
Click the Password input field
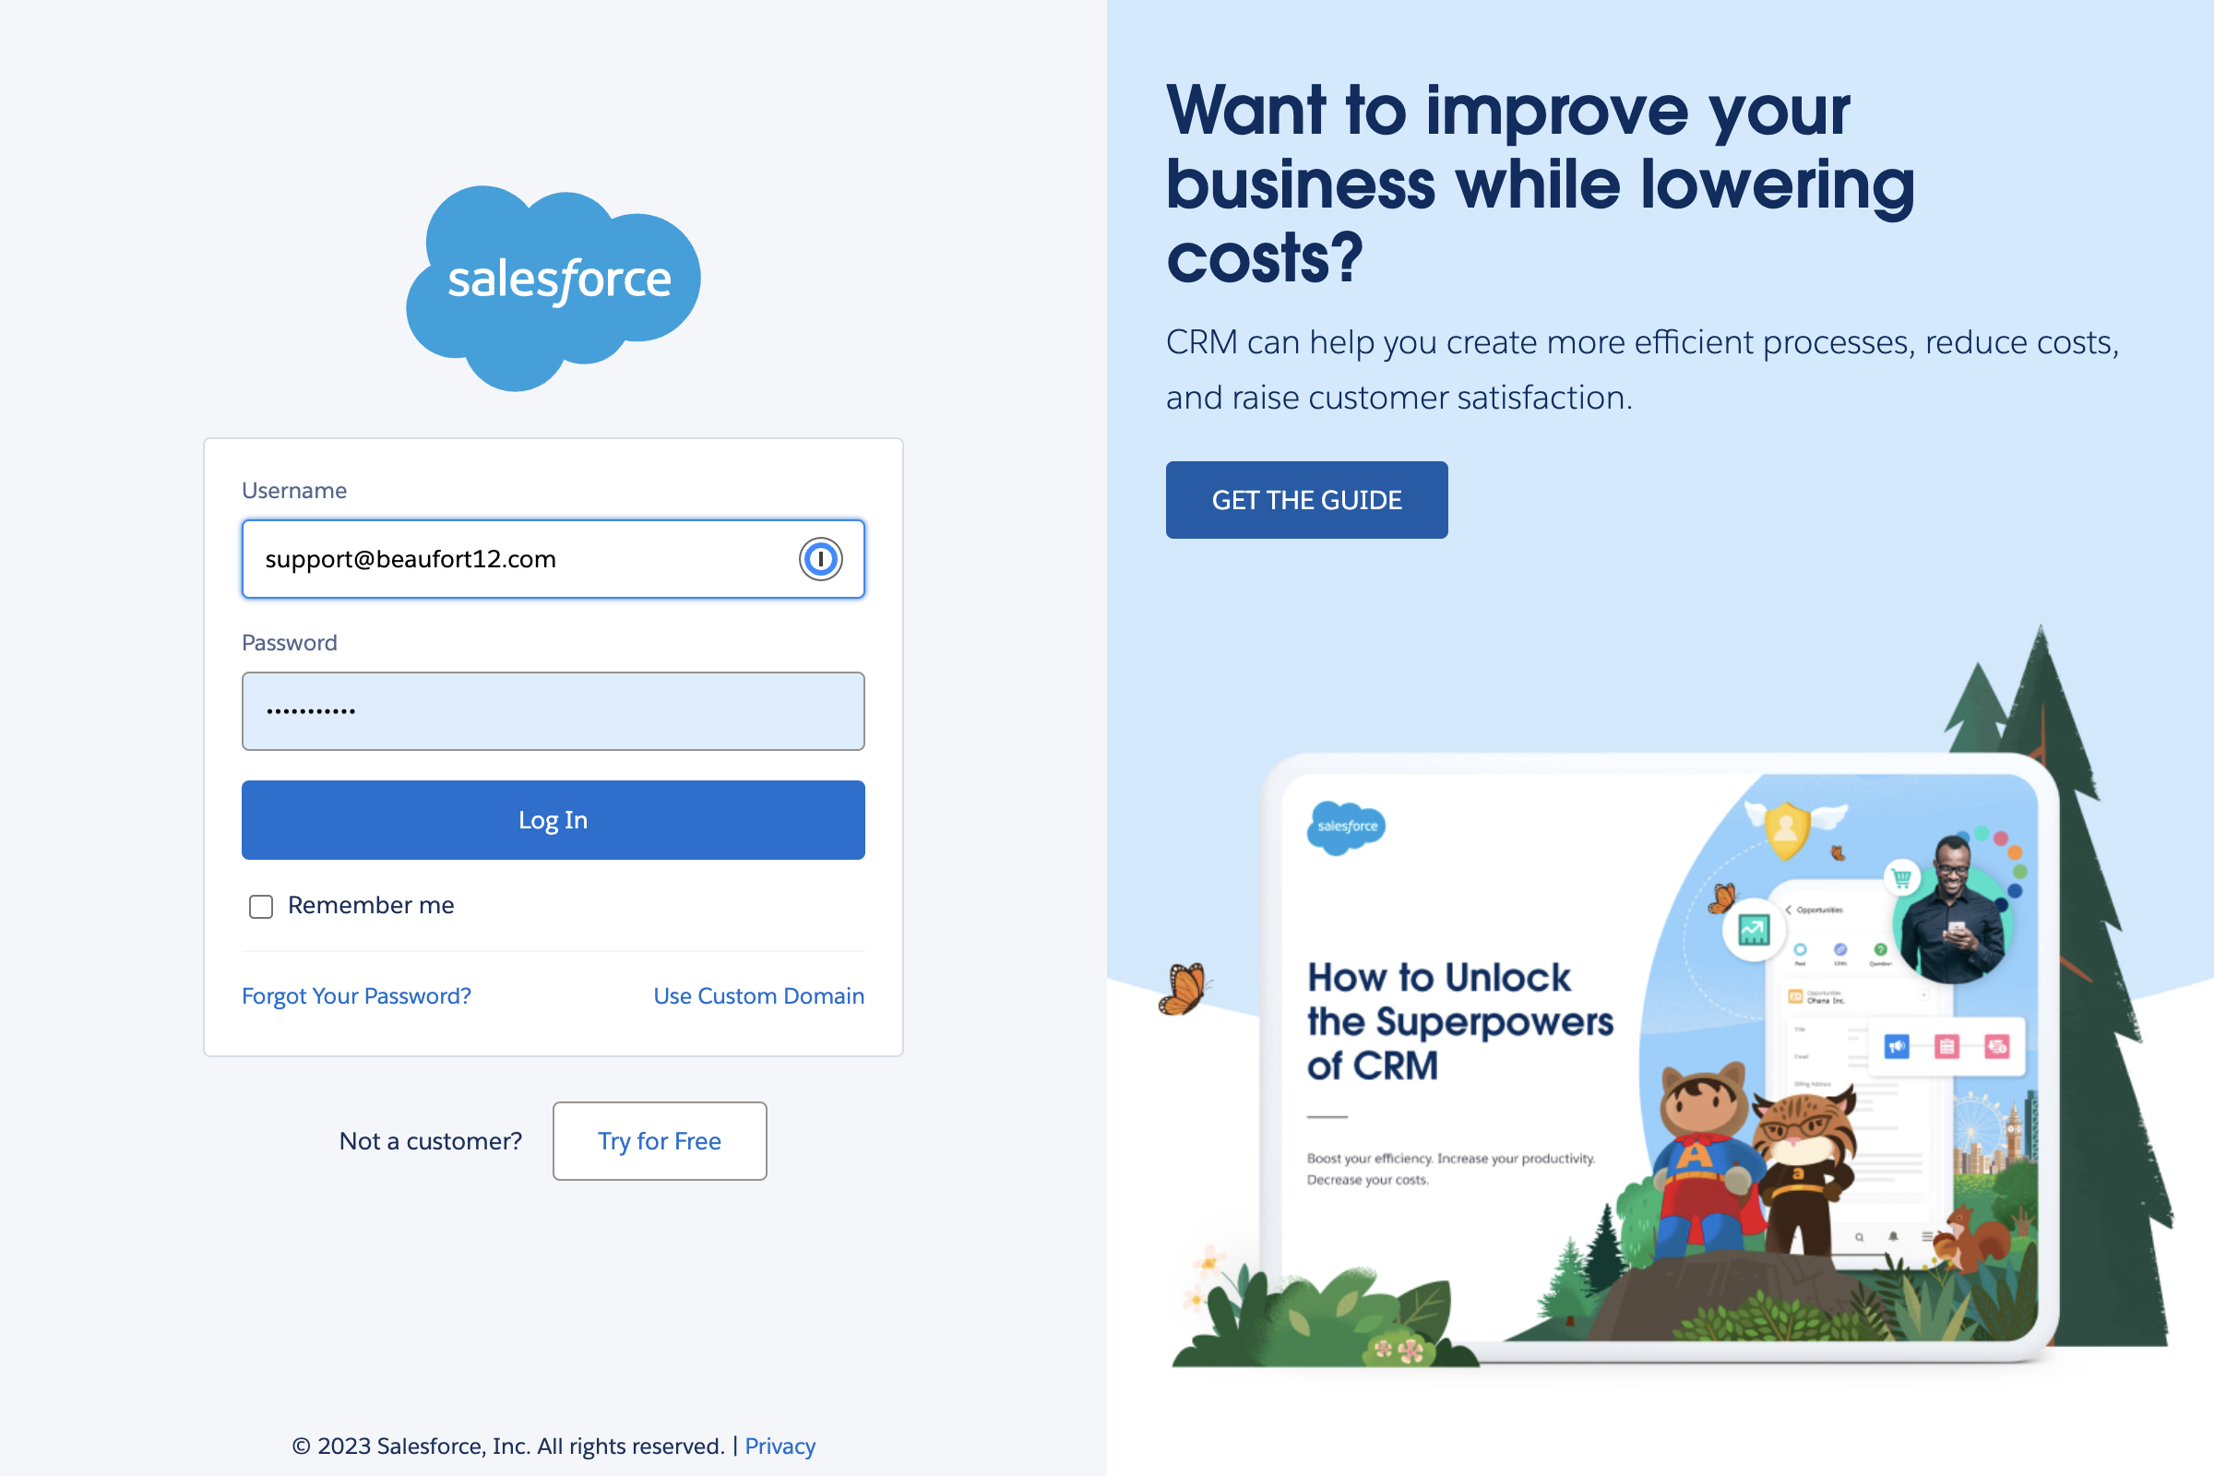(553, 710)
